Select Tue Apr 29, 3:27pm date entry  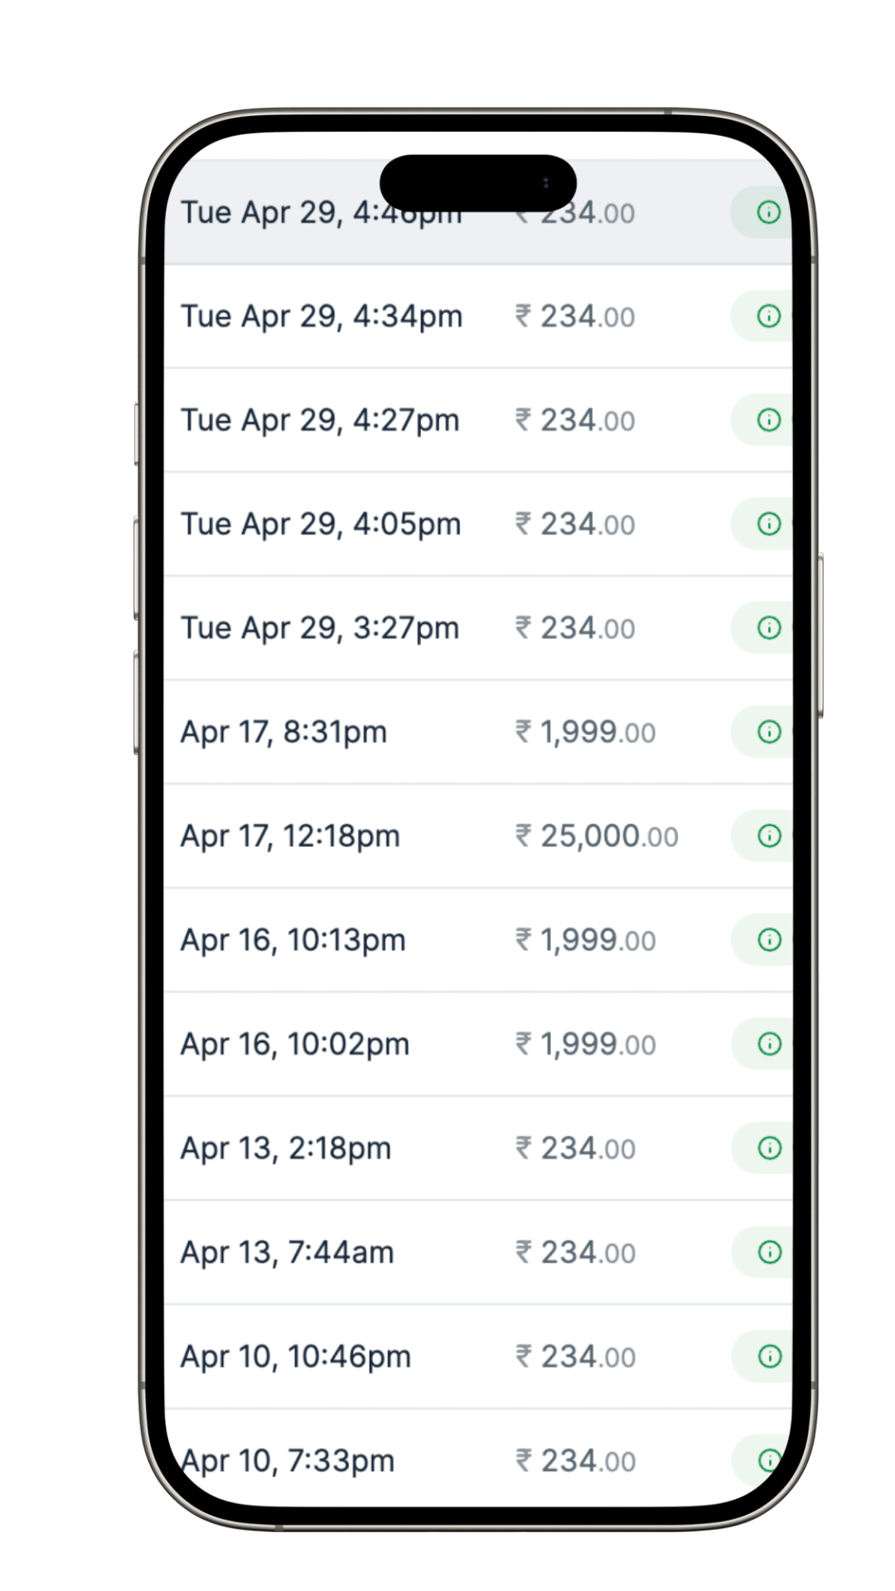click(x=320, y=628)
